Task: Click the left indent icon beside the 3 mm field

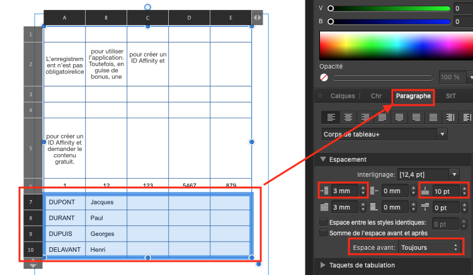Action: [x=324, y=191]
